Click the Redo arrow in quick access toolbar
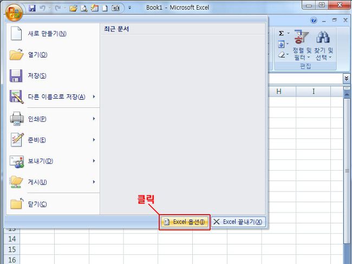Viewport: 352px width, 264px height. click(58, 8)
